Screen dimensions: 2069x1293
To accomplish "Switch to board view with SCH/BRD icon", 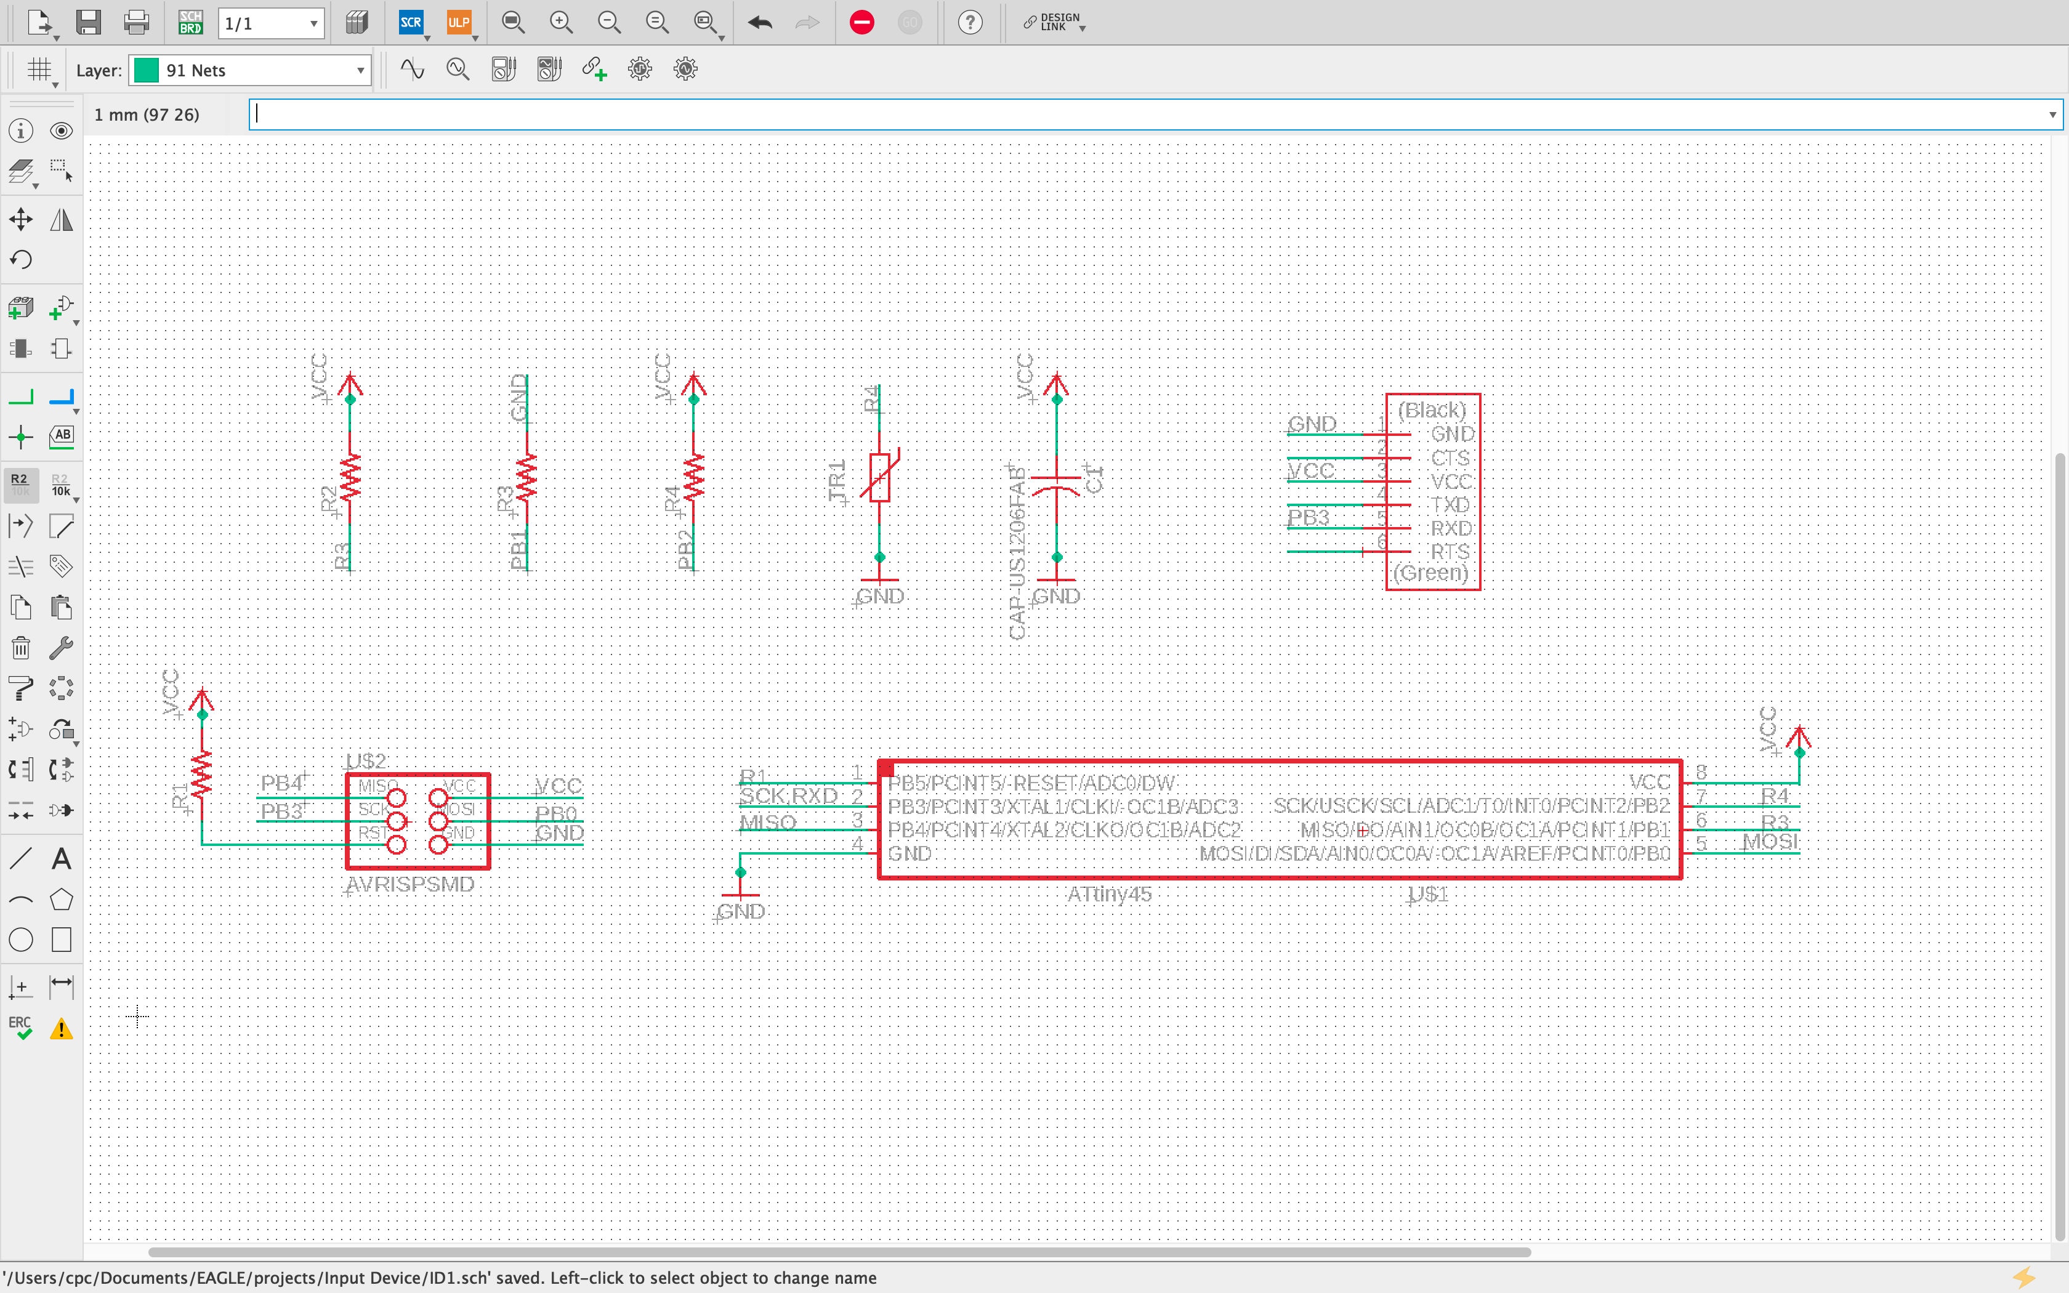I will (x=190, y=23).
